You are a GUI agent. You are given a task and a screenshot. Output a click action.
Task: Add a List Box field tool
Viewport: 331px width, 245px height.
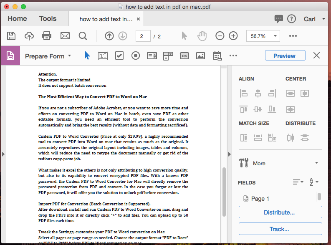point(152,56)
